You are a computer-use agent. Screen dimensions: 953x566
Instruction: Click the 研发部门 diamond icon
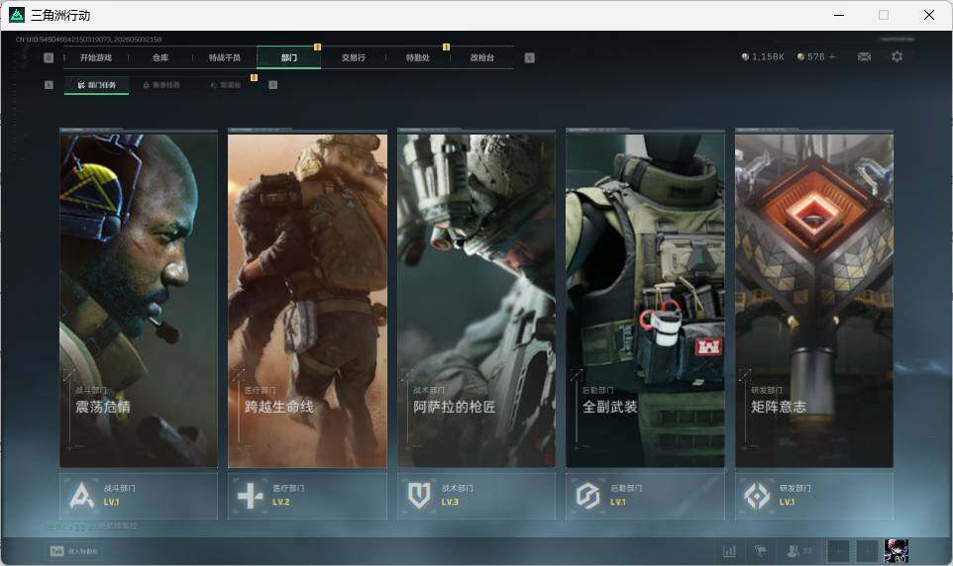click(x=757, y=496)
